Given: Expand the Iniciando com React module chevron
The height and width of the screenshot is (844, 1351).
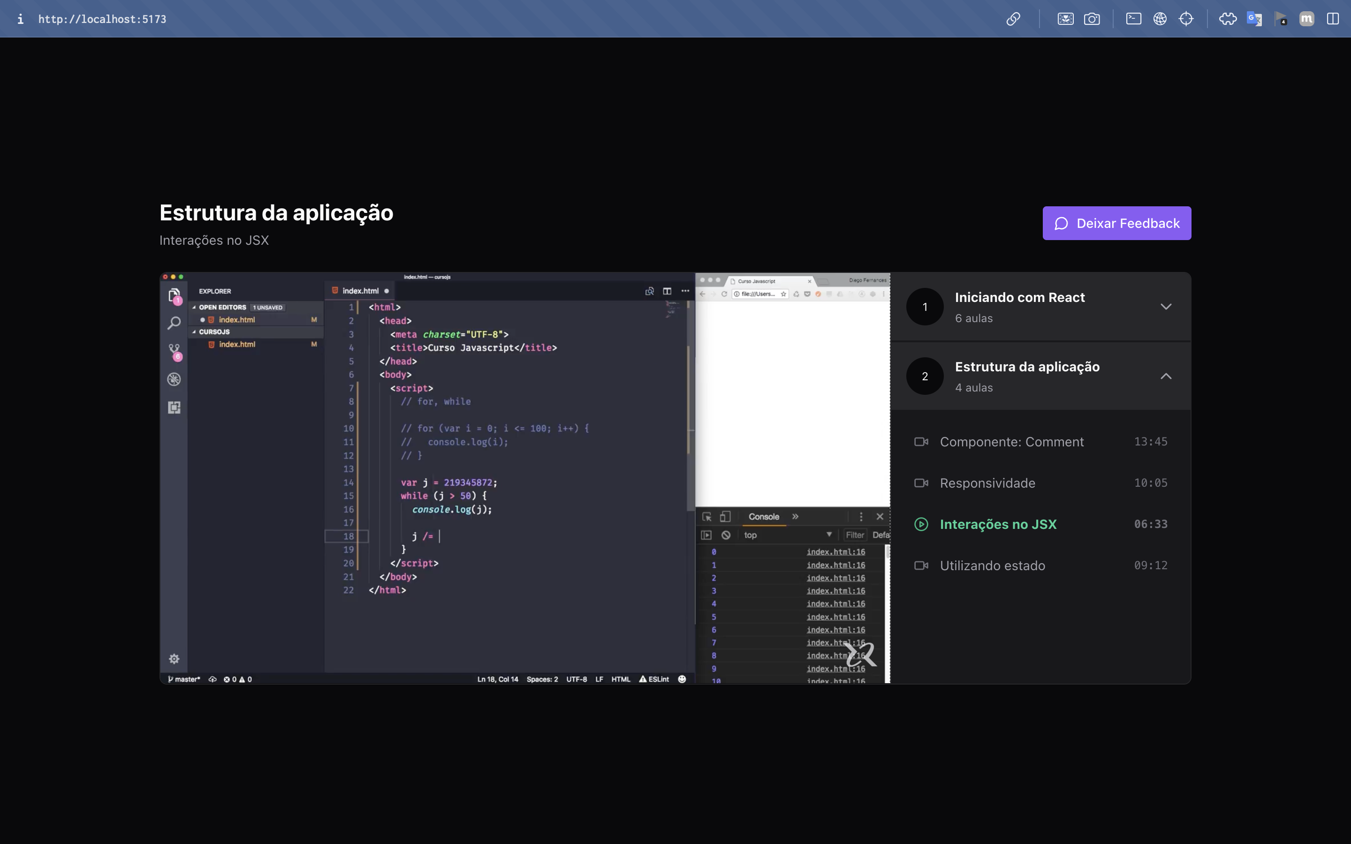Looking at the screenshot, I should [x=1166, y=307].
